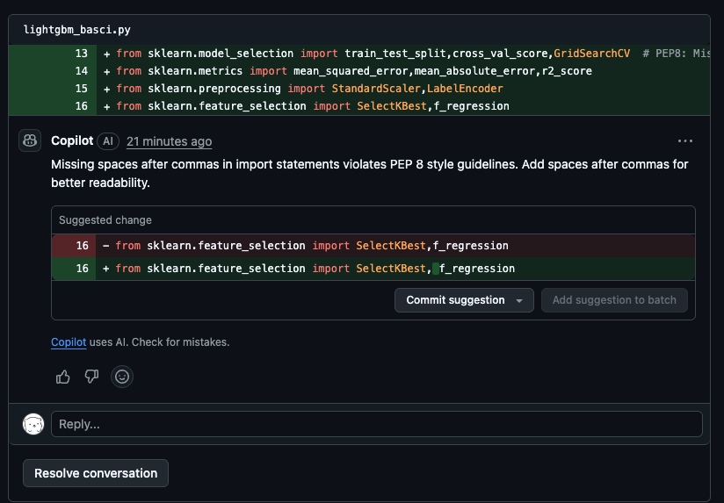The width and height of the screenshot is (724, 503).
Task: Click the thumbs up reaction icon
Action: (x=63, y=377)
